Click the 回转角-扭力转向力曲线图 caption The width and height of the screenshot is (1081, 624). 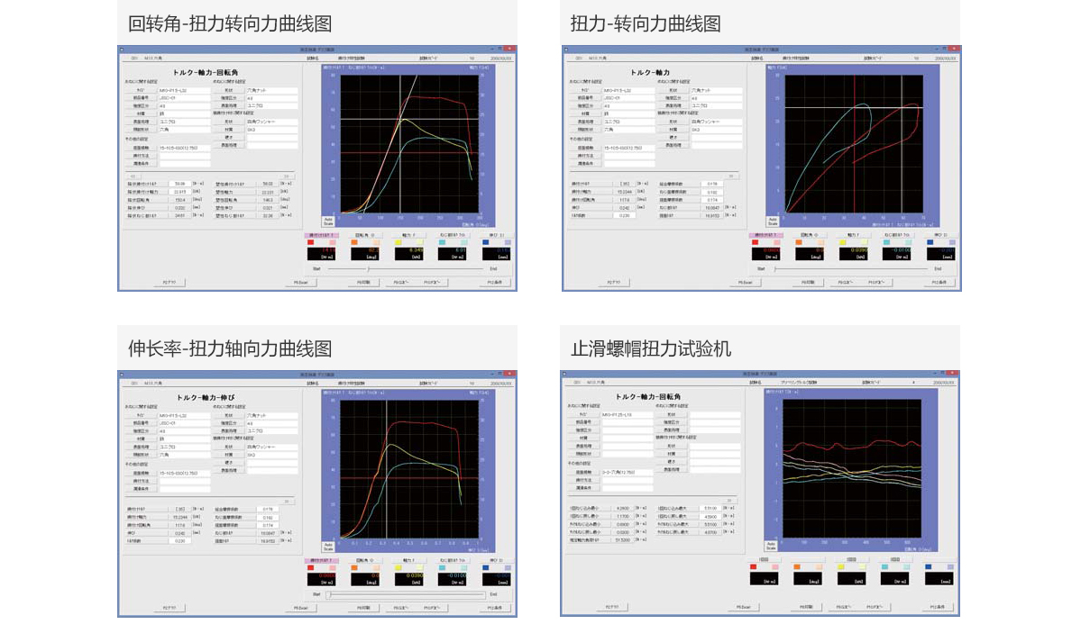coord(230,23)
